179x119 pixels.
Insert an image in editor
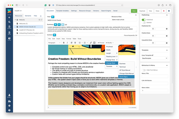coord(94,43)
